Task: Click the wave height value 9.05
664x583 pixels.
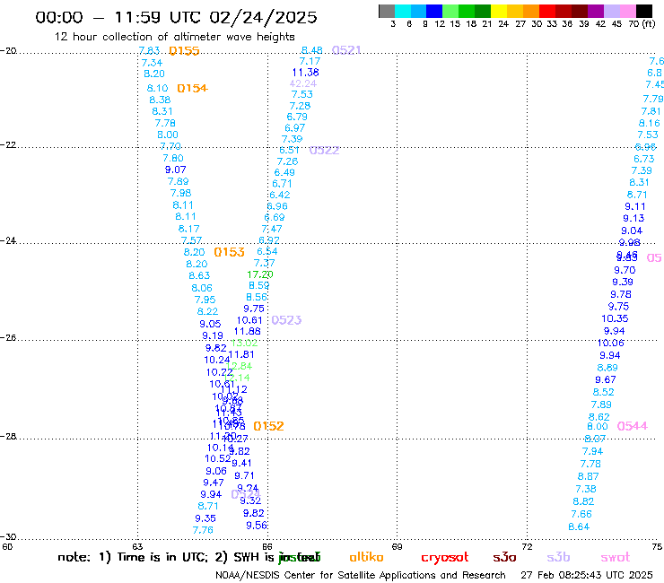Action: click(211, 324)
